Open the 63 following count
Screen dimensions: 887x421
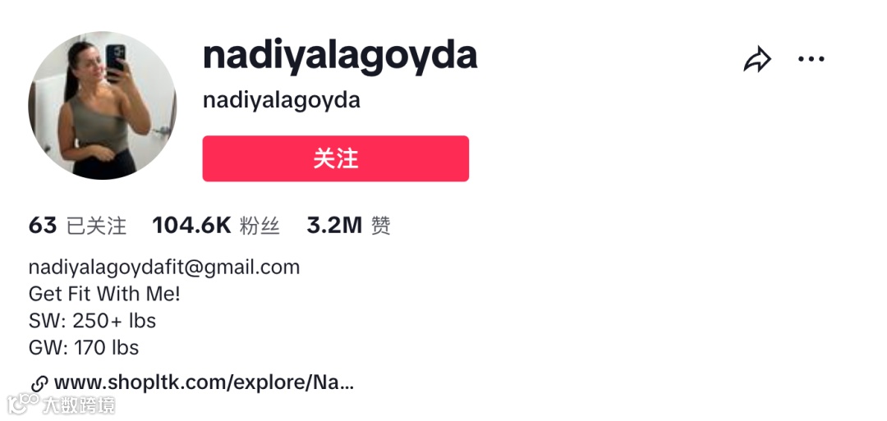43,226
